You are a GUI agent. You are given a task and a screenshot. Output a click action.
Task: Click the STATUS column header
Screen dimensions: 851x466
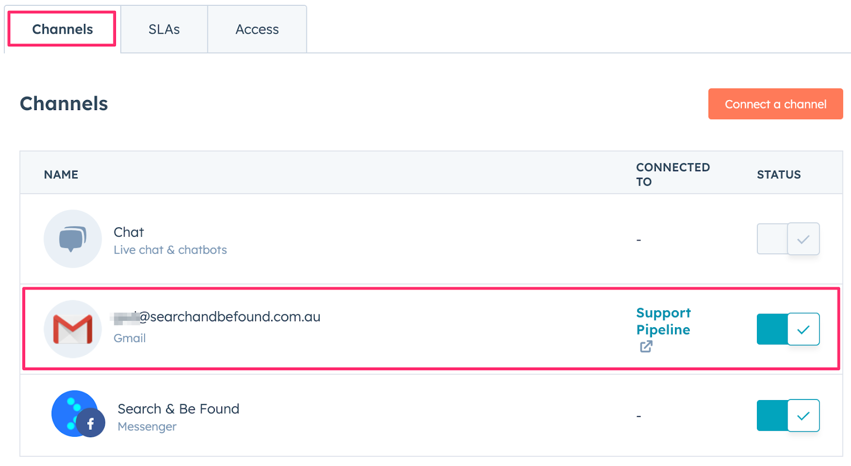[x=778, y=174]
